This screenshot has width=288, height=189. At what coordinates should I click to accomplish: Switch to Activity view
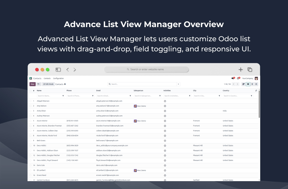click(x=256, y=84)
